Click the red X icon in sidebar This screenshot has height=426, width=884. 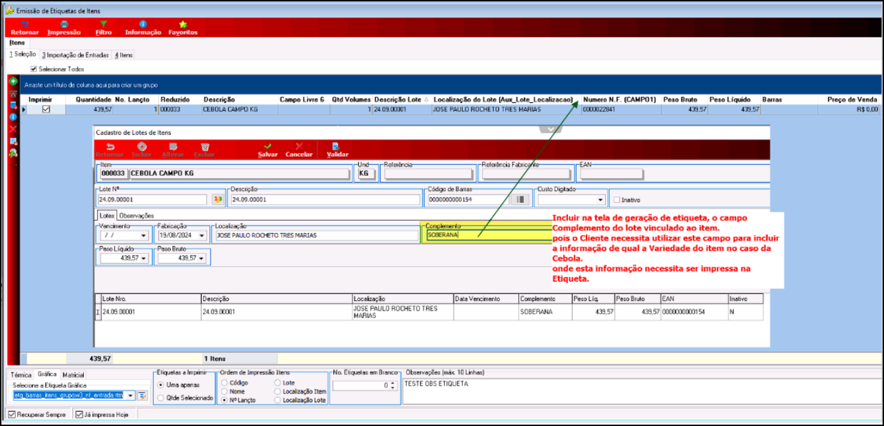tap(13, 129)
